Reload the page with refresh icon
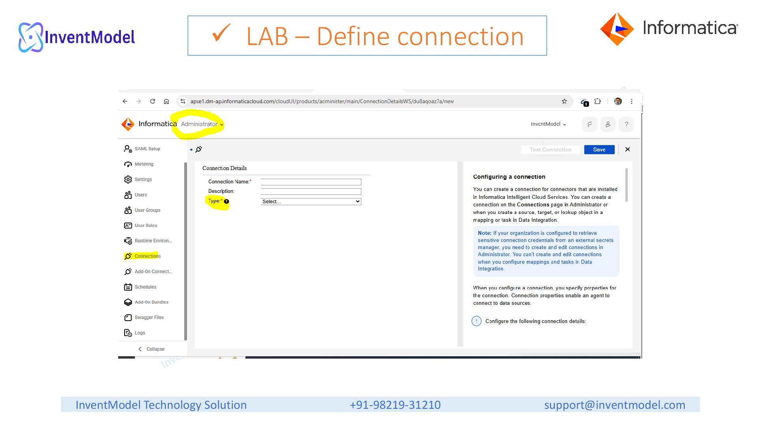 pyautogui.click(x=153, y=102)
